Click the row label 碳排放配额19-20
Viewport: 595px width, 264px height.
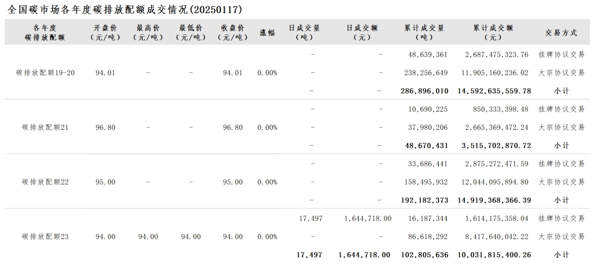coord(45,73)
